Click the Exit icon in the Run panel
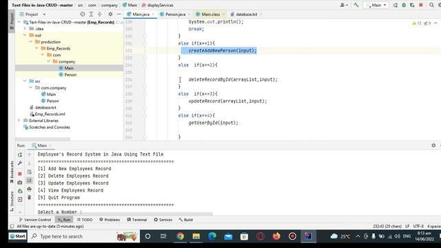Viewport: 441px width, 248px height. (x=20, y=200)
